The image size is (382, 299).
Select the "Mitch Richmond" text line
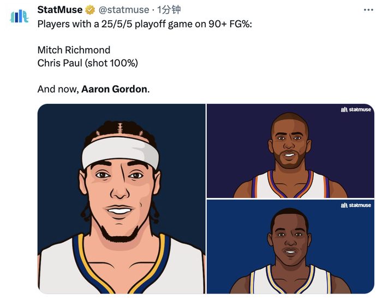(74, 50)
